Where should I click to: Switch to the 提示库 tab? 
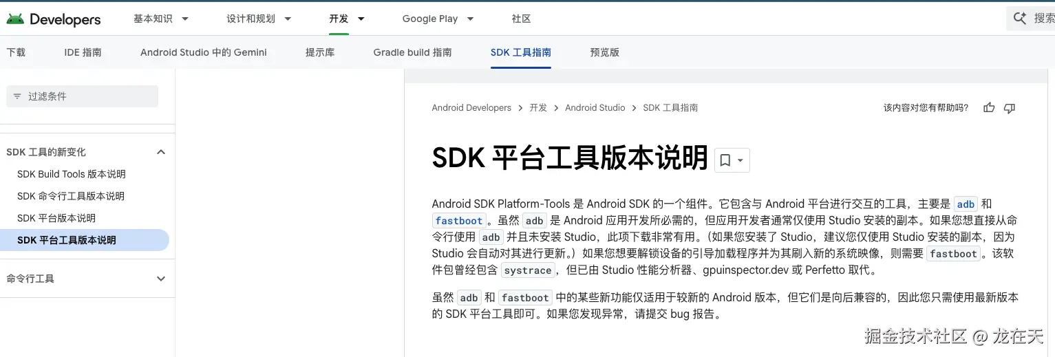click(x=320, y=52)
